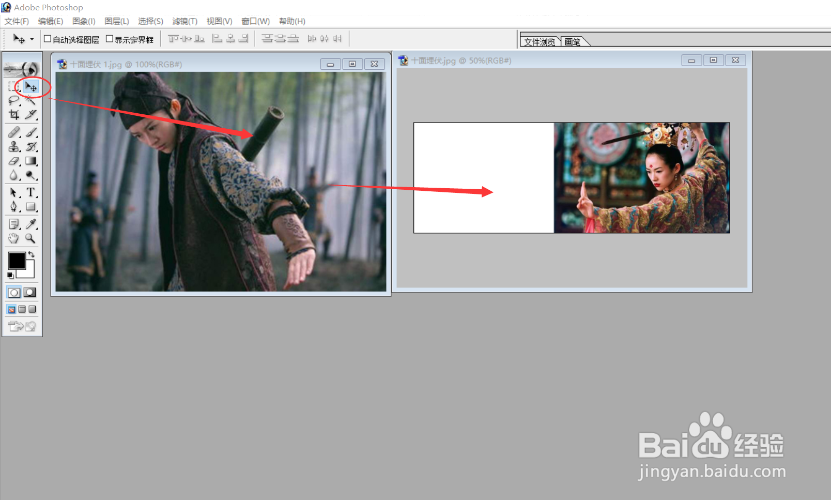The image size is (831, 500).
Task: Select the Hand tool
Action: (x=14, y=238)
